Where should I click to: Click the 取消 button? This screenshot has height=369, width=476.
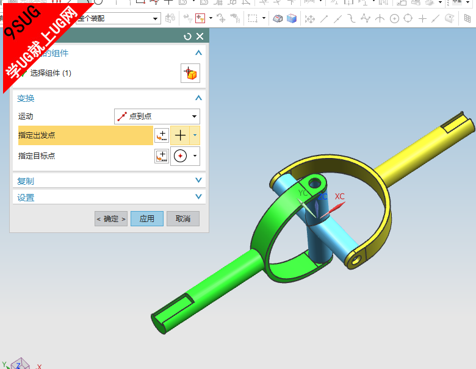[183, 219]
